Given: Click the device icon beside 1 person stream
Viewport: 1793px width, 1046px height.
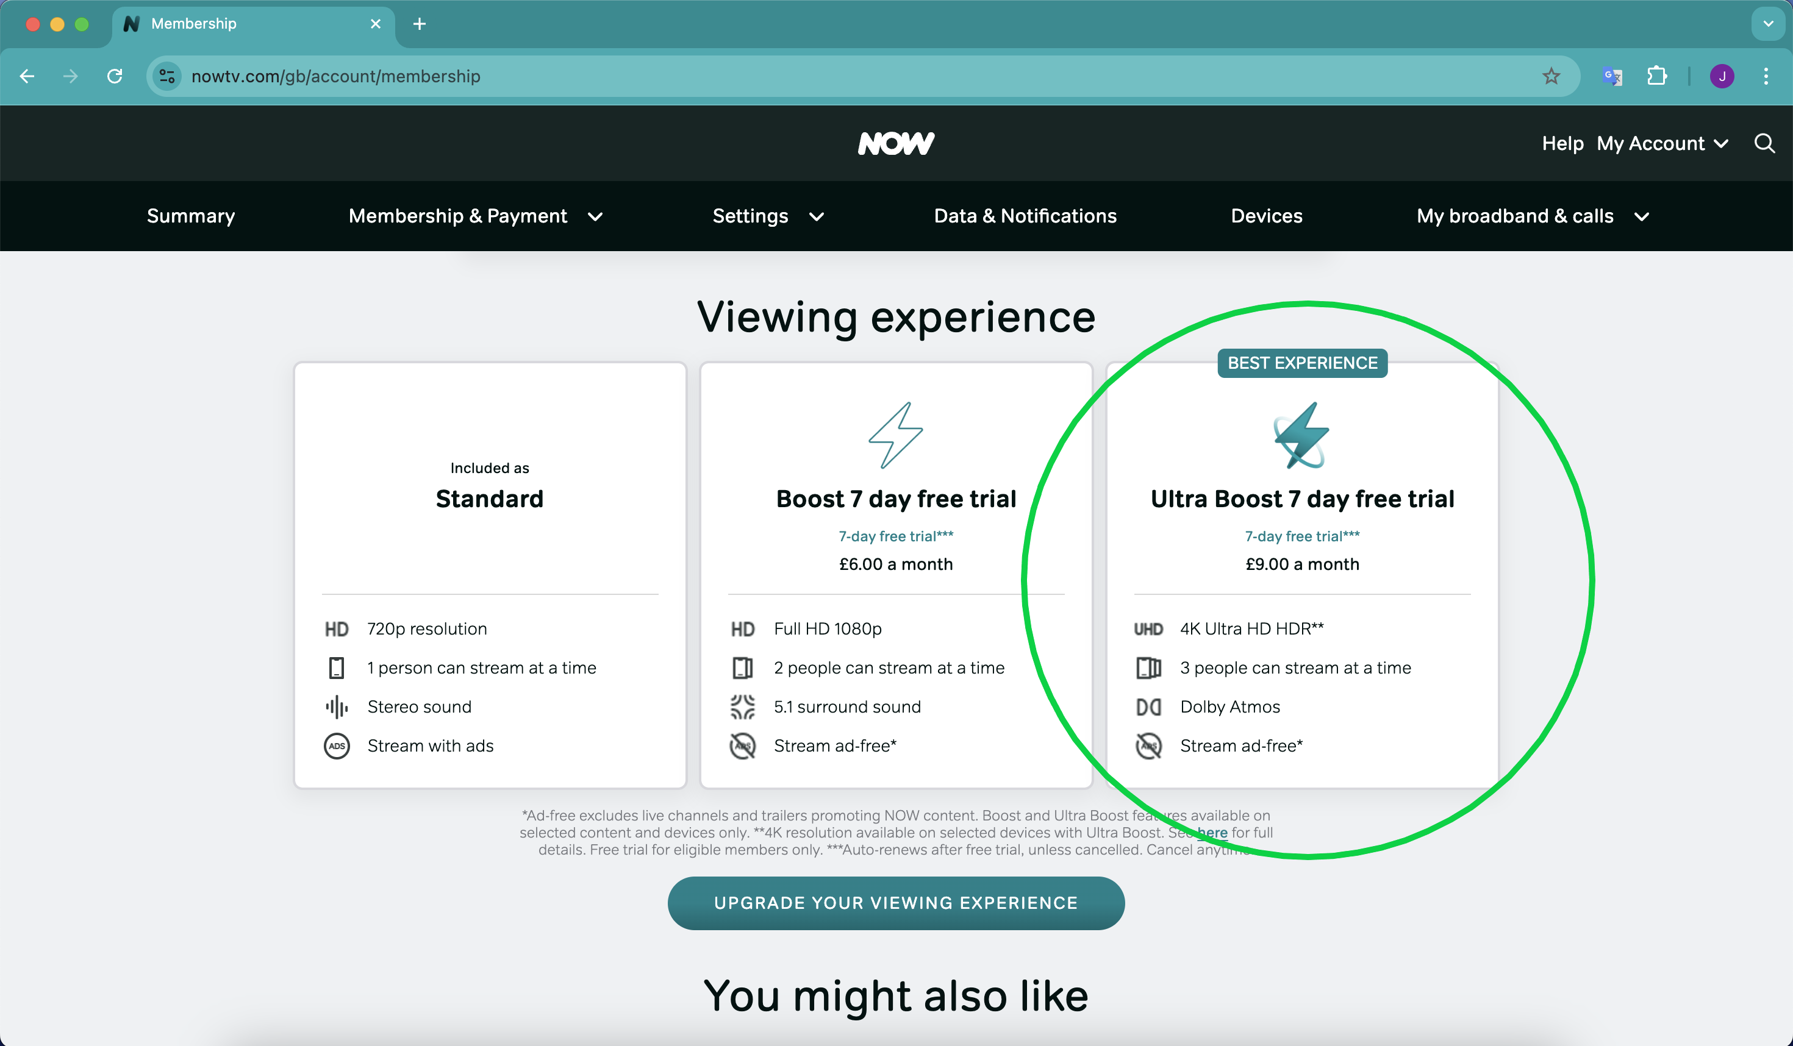Looking at the screenshot, I should (x=337, y=669).
